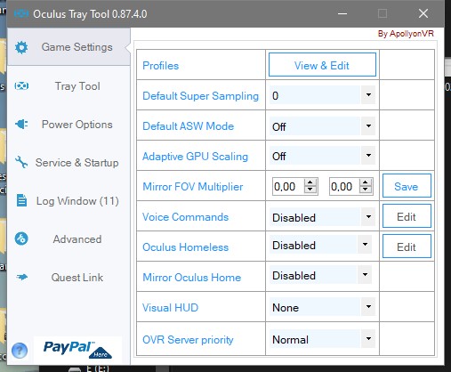Open the Quest Link tab

(x=68, y=278)
